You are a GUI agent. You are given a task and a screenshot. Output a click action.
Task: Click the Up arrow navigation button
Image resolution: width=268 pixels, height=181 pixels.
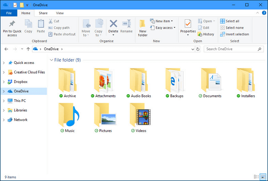point(28,49)
